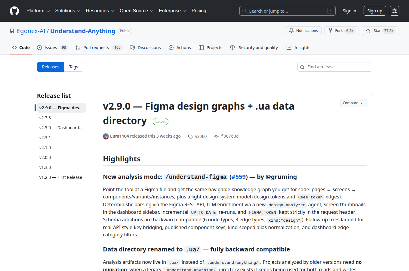Click the Notifications button
The image size is (409, 271).
coord(303,31)
